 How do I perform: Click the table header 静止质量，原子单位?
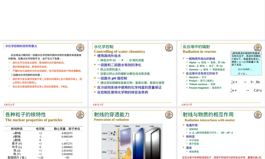pyautogui.click(x=67, y=129)
